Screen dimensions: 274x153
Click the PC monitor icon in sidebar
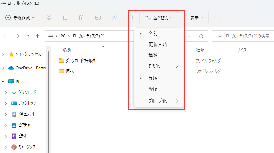(x=11, y=82)
